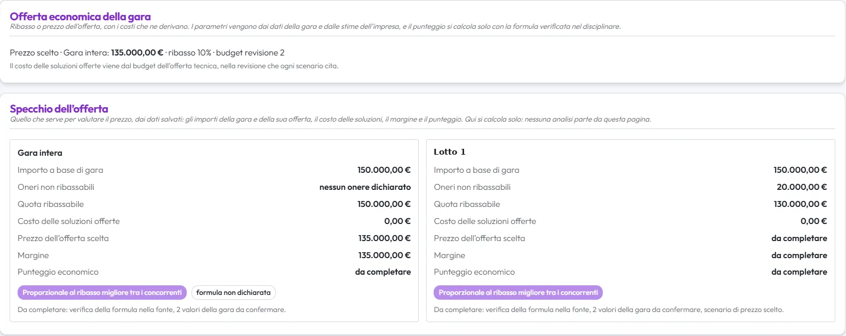The width and height of the screenshot is (846, 336).
Task: Select Gara intera Costo delle soluzioni 0,00 €
Action: pos(397,221)
